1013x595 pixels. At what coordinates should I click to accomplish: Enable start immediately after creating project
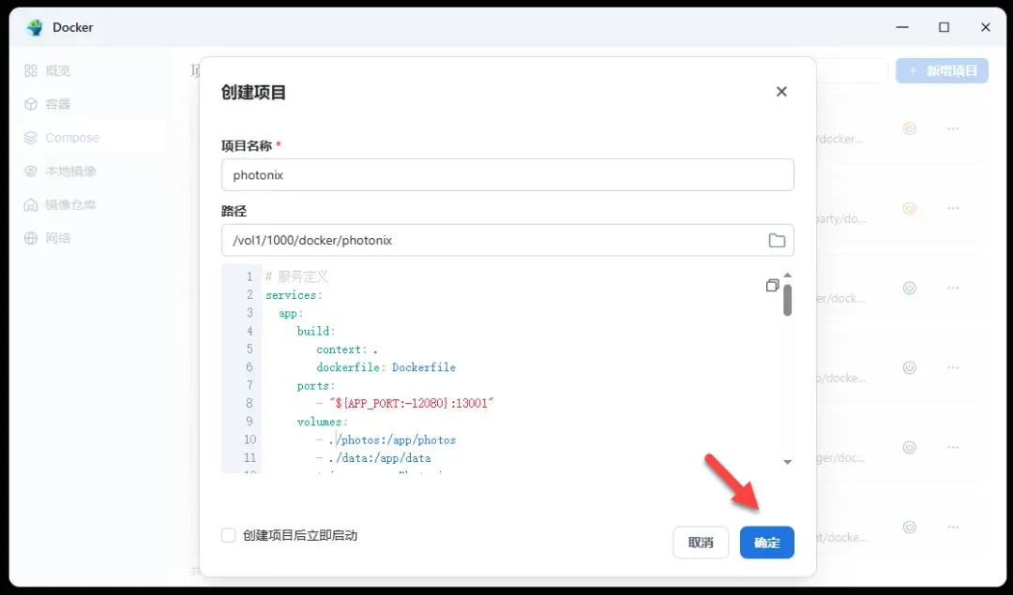[x=229, y=535]
